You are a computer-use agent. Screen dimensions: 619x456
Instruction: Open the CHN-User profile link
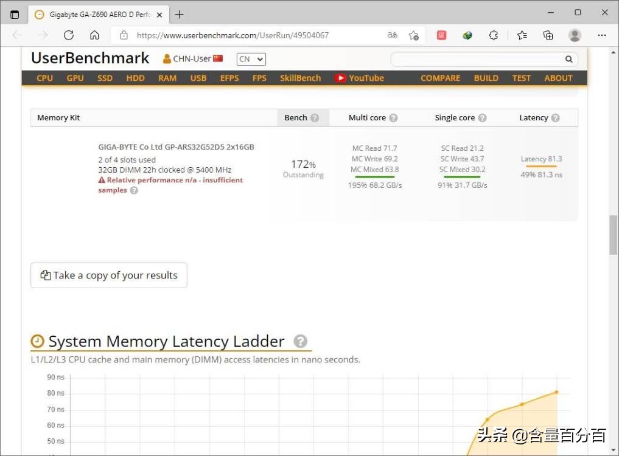pyautogui.click(x=191, y=58)
